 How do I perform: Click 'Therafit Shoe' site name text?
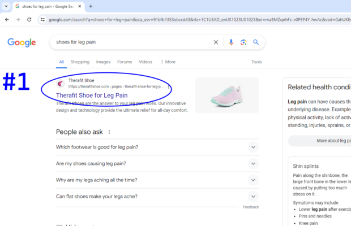tap(82, 80)
